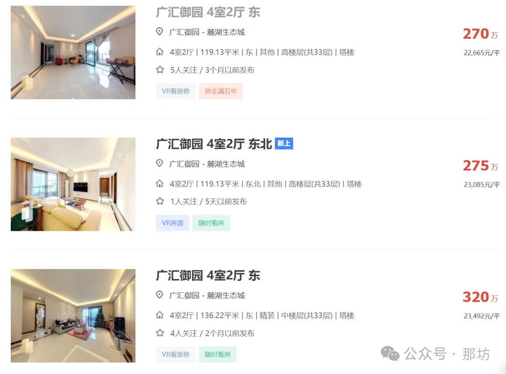Screen dimensions: 506x374
Task: Select the 房本满五年 tag
Action: 221,91
